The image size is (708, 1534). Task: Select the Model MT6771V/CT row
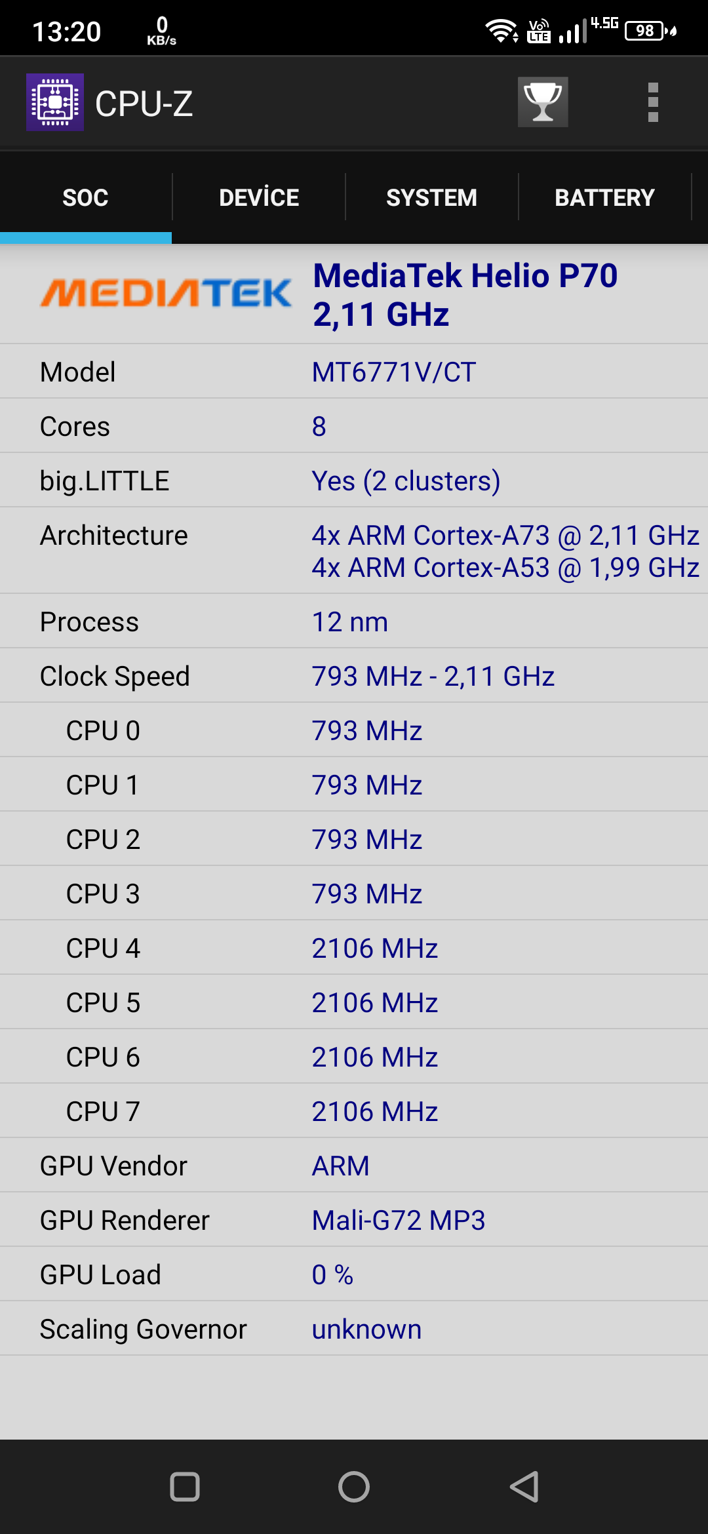354,372
